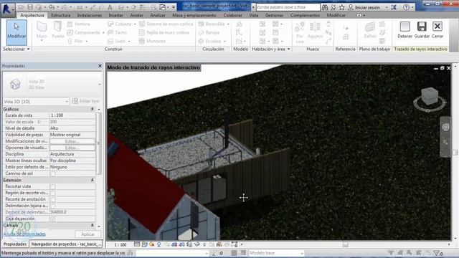The height and width of the screenshot is (258, 459).
Task: Open the Iniciar sesión dropdown arrow
Action: point(387,7)
